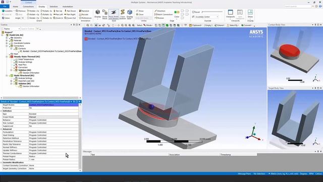This screenshot has height=182, width=323.
Task: Open the Views manager button
Action: coord(6,18)
